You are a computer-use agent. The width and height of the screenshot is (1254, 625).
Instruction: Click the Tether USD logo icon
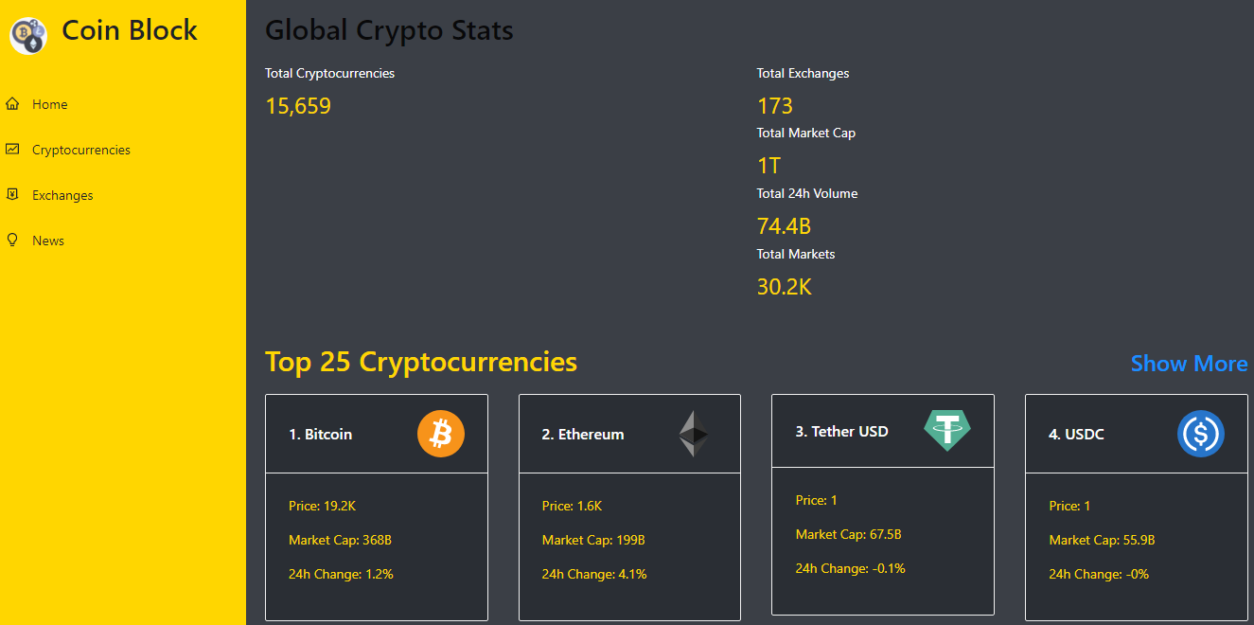click(946, 431)
